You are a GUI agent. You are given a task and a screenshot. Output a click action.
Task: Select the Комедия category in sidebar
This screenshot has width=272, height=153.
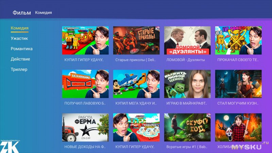click(20, 28)
